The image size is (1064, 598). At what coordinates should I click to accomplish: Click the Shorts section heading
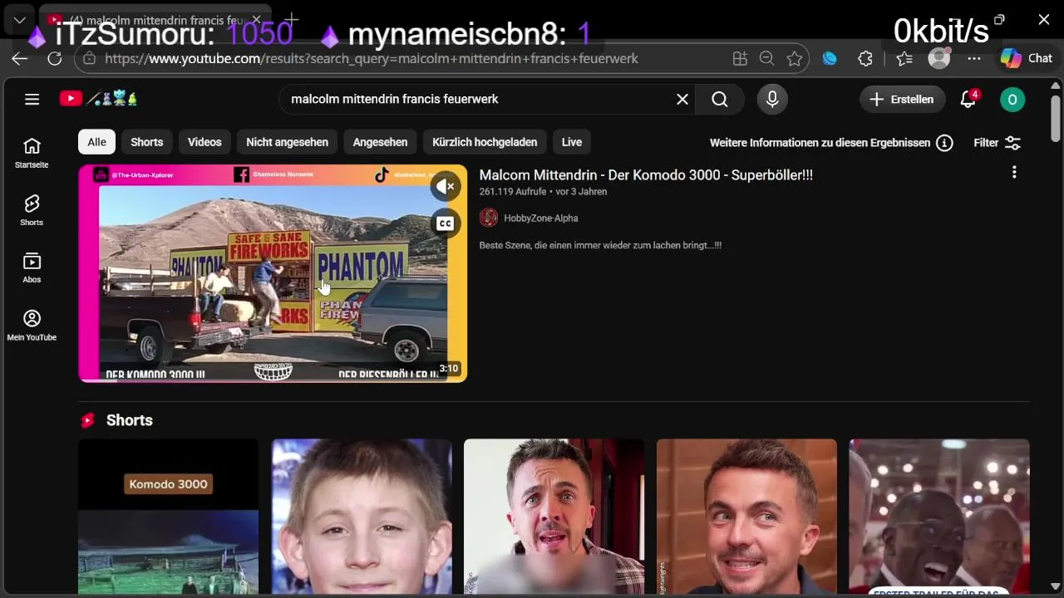pyautogui.click(x=130, y=420)
